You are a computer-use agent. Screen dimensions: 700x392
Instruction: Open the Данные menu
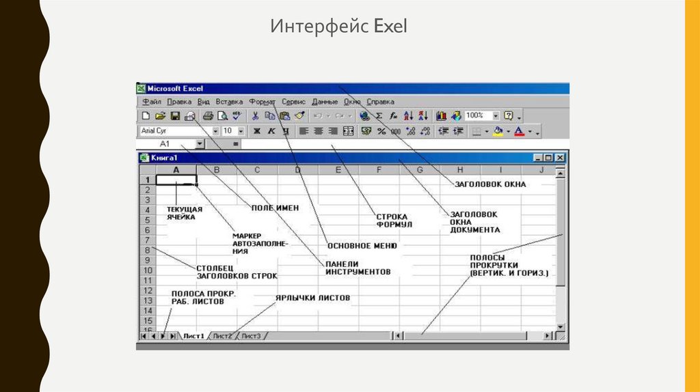coord(325,102)
